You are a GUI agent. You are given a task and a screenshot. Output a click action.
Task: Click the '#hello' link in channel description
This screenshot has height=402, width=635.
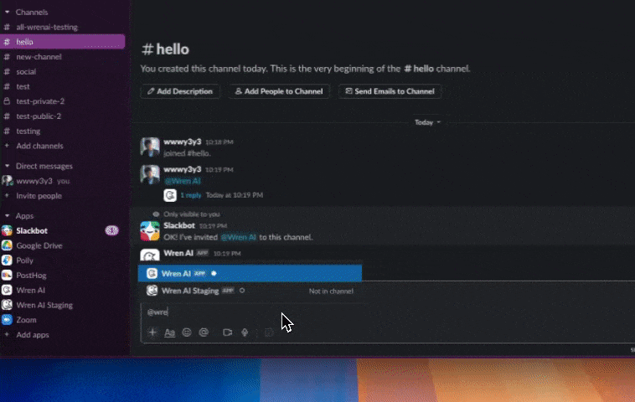[419, 69]
